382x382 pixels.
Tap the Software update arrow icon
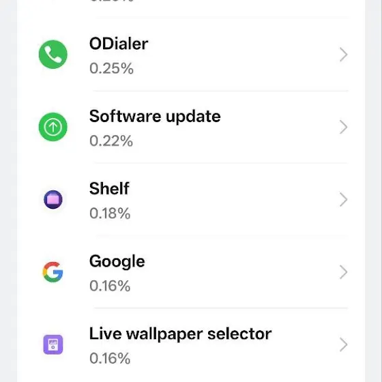tap(53, 127)
